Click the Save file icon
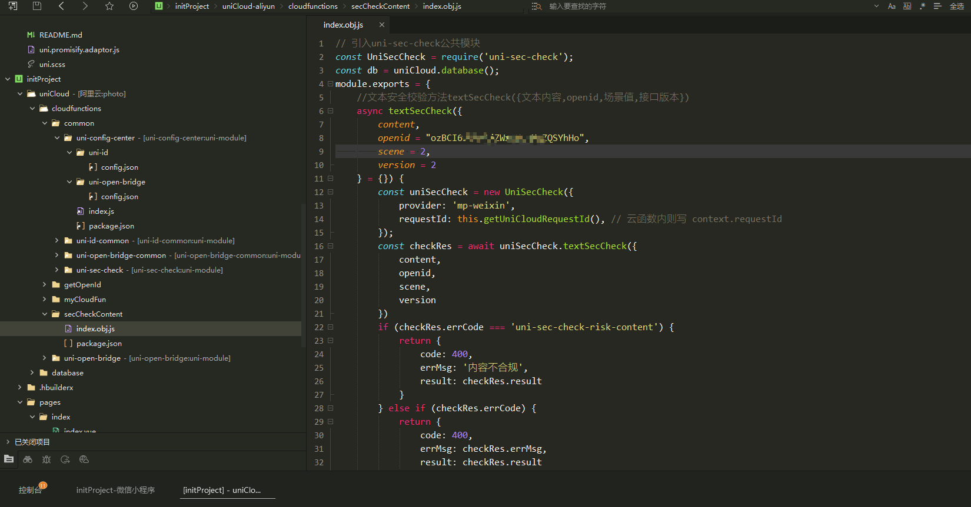The height and width of the screenshot is (507, 971). [x=37, y=6]
